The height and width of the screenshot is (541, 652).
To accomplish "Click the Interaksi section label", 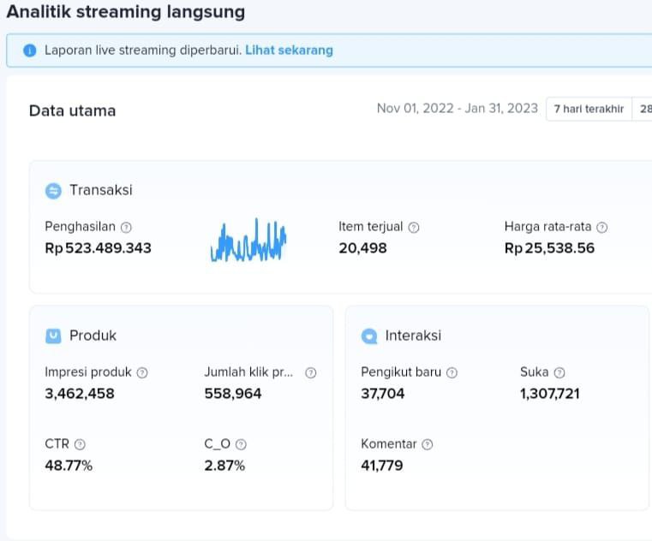I will (x=413, y=336).
